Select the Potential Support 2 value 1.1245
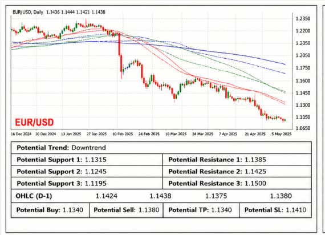 (x=96, y=172)
